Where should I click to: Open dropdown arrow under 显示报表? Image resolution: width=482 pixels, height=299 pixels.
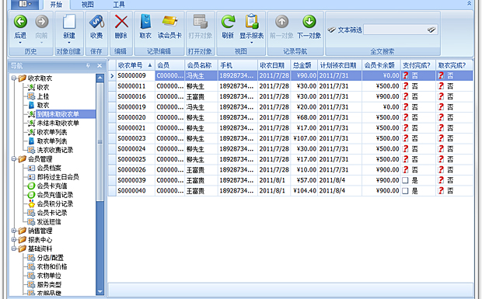click(x=251, y=43)
